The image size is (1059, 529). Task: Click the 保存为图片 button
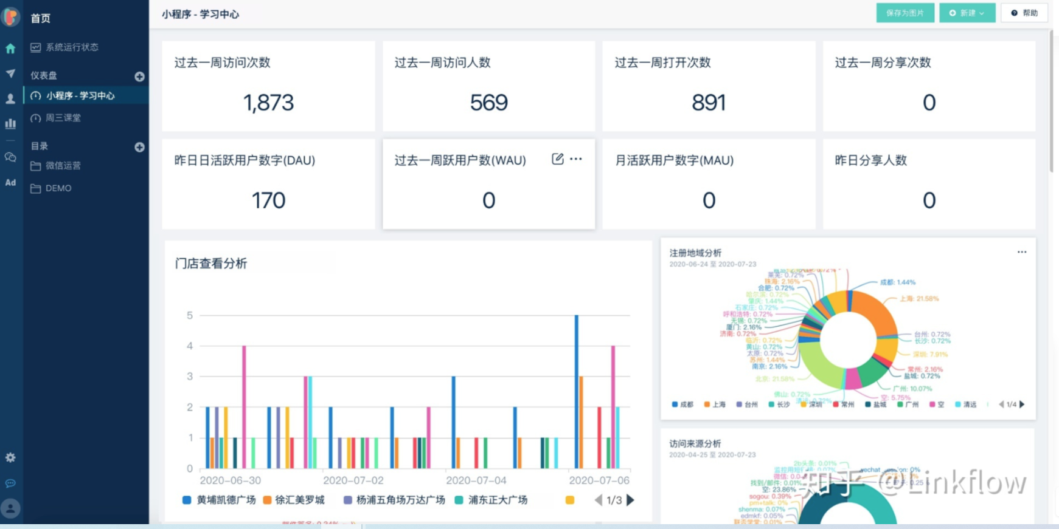click(905, 13)
